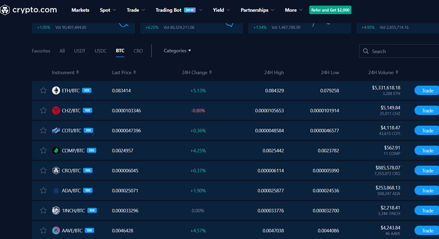439x239 pixels.
Task: Expand the Yield menu
Action: coord(221,10)
